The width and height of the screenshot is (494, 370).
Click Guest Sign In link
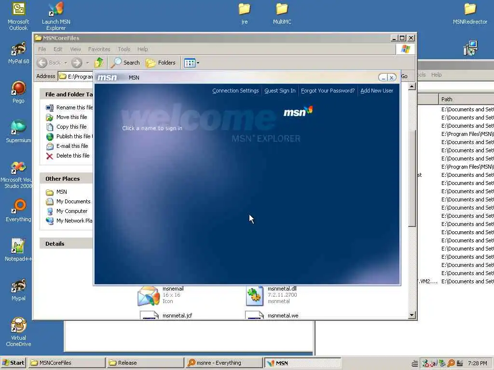280,91
